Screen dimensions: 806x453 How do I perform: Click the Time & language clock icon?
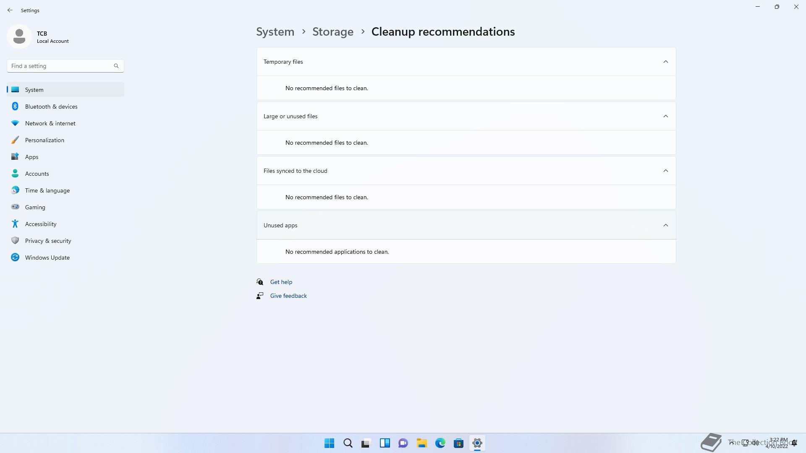tap(15, 190)
